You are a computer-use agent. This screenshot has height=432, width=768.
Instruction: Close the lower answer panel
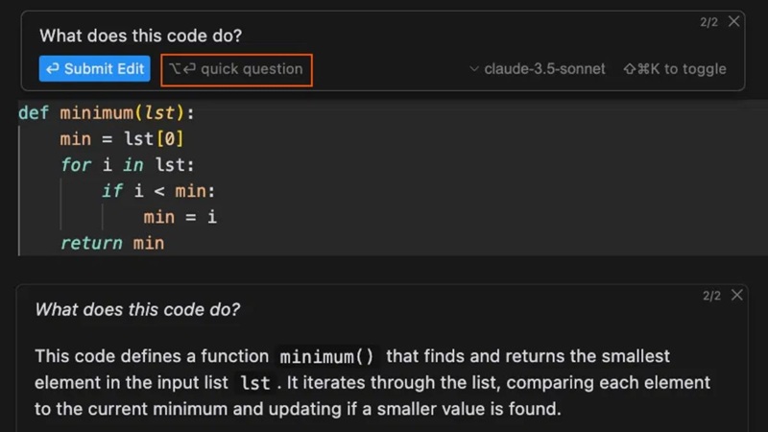pos(736,296)
